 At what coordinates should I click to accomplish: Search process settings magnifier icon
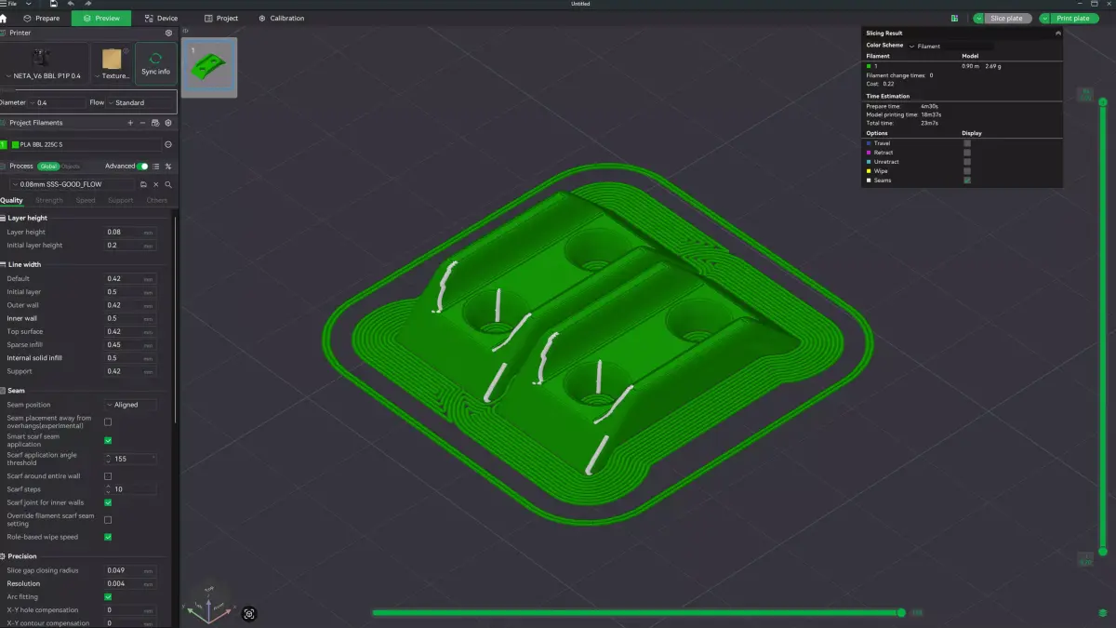click(x=168, y=184)
